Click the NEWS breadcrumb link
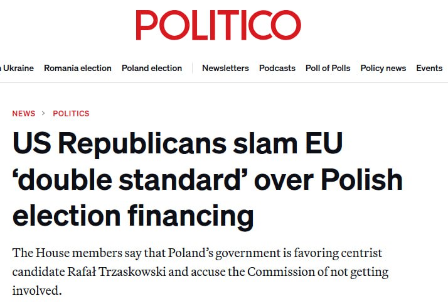Screen dimensions: 448x308 pos(24,114)
